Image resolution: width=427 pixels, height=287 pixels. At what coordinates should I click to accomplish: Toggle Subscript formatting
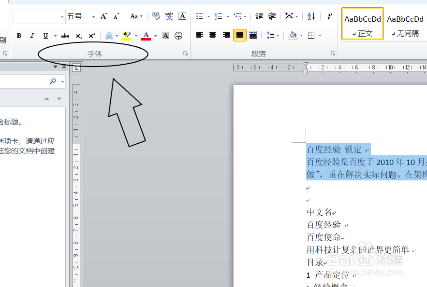(x=79, y=36)
